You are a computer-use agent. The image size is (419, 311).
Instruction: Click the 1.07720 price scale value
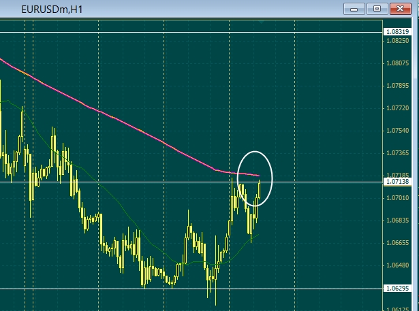398,108
